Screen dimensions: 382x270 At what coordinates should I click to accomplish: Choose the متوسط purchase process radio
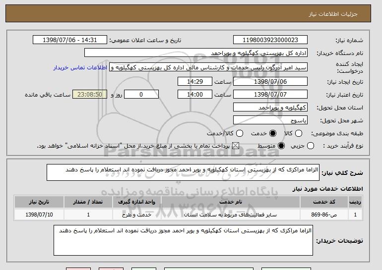click(281, 146)
